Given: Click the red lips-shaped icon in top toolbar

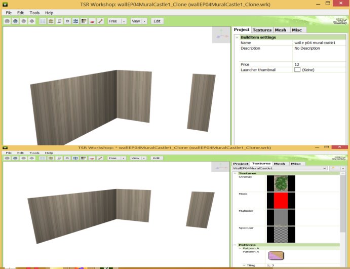Looking at the screenshot, I should click(x=92, y=21).
